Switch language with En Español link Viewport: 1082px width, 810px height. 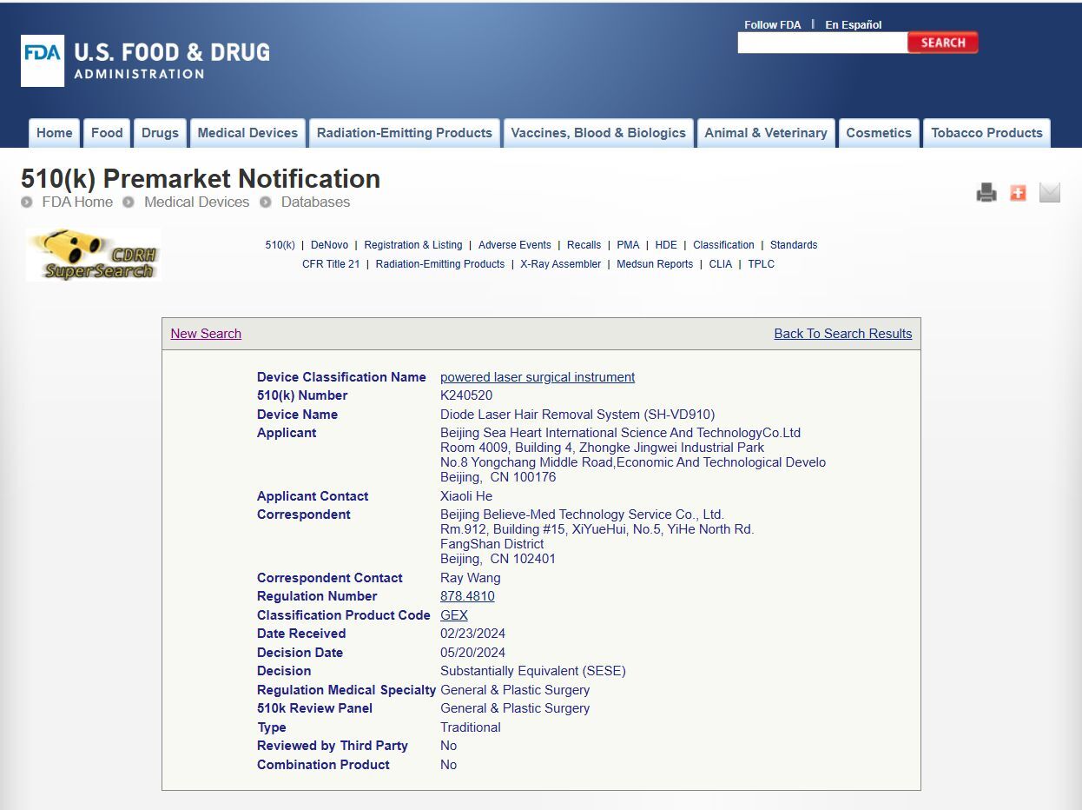tap(853, 25)
